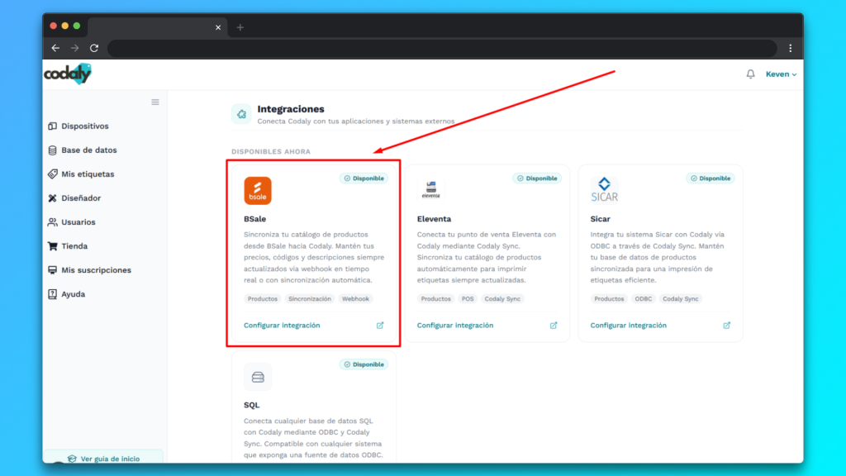Open the browser three-dot menu
Screen dimensions: 846x476
791,48
